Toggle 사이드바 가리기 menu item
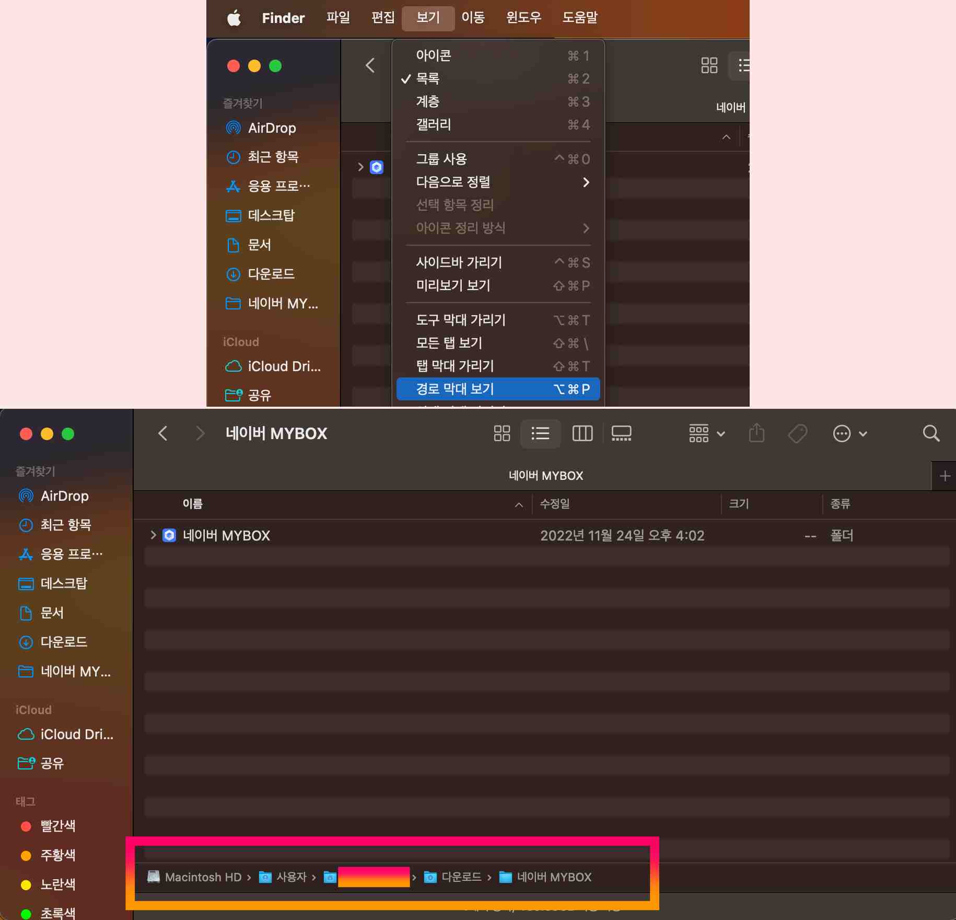956x920 pixels. coord(498,262)
